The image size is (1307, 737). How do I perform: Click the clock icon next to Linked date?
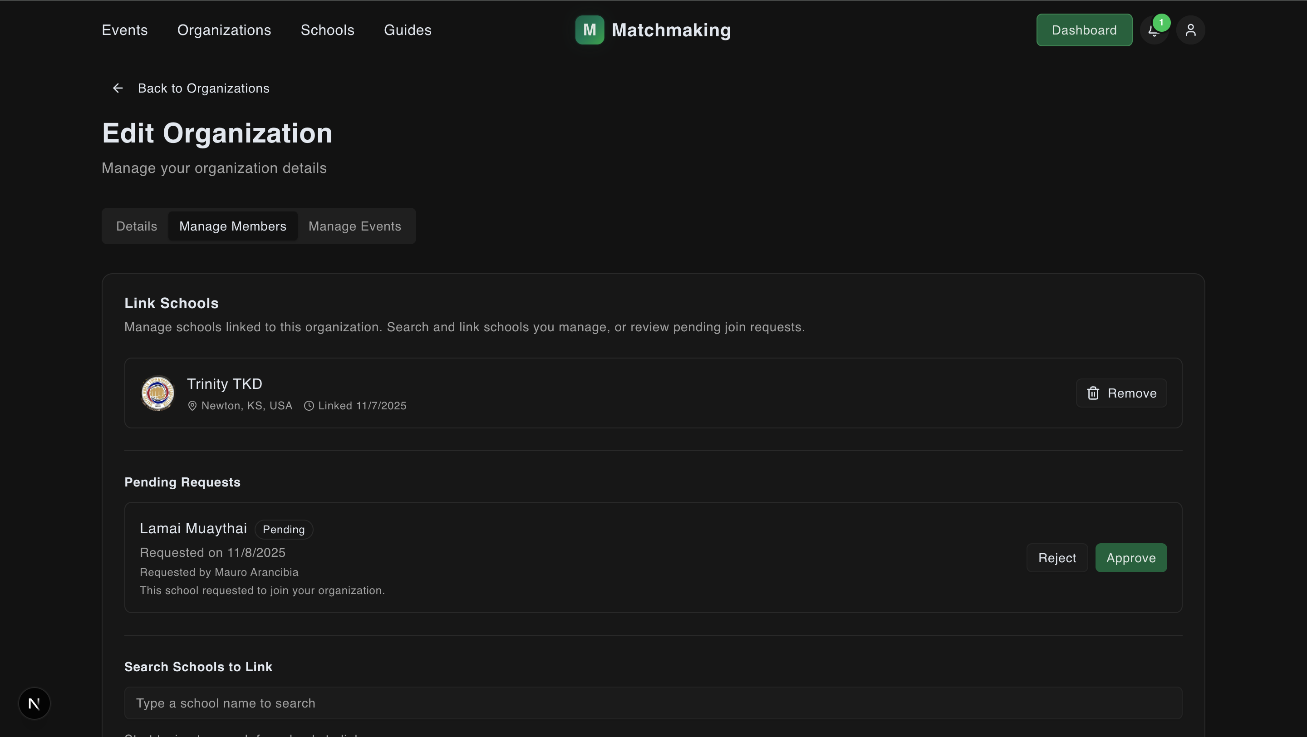309,406
